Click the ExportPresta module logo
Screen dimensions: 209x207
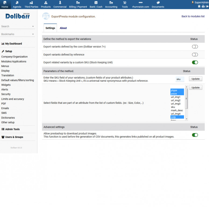pos(46,16)
